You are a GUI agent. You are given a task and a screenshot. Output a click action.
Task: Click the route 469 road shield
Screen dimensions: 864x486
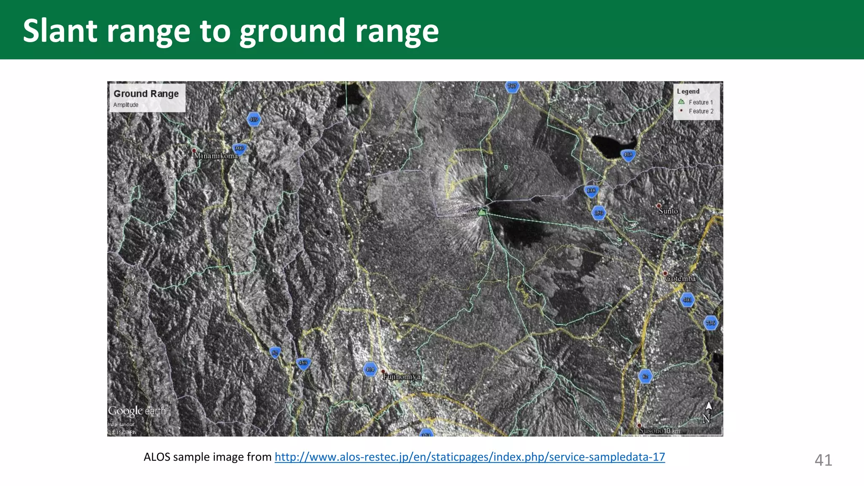[x=303, y=363]
